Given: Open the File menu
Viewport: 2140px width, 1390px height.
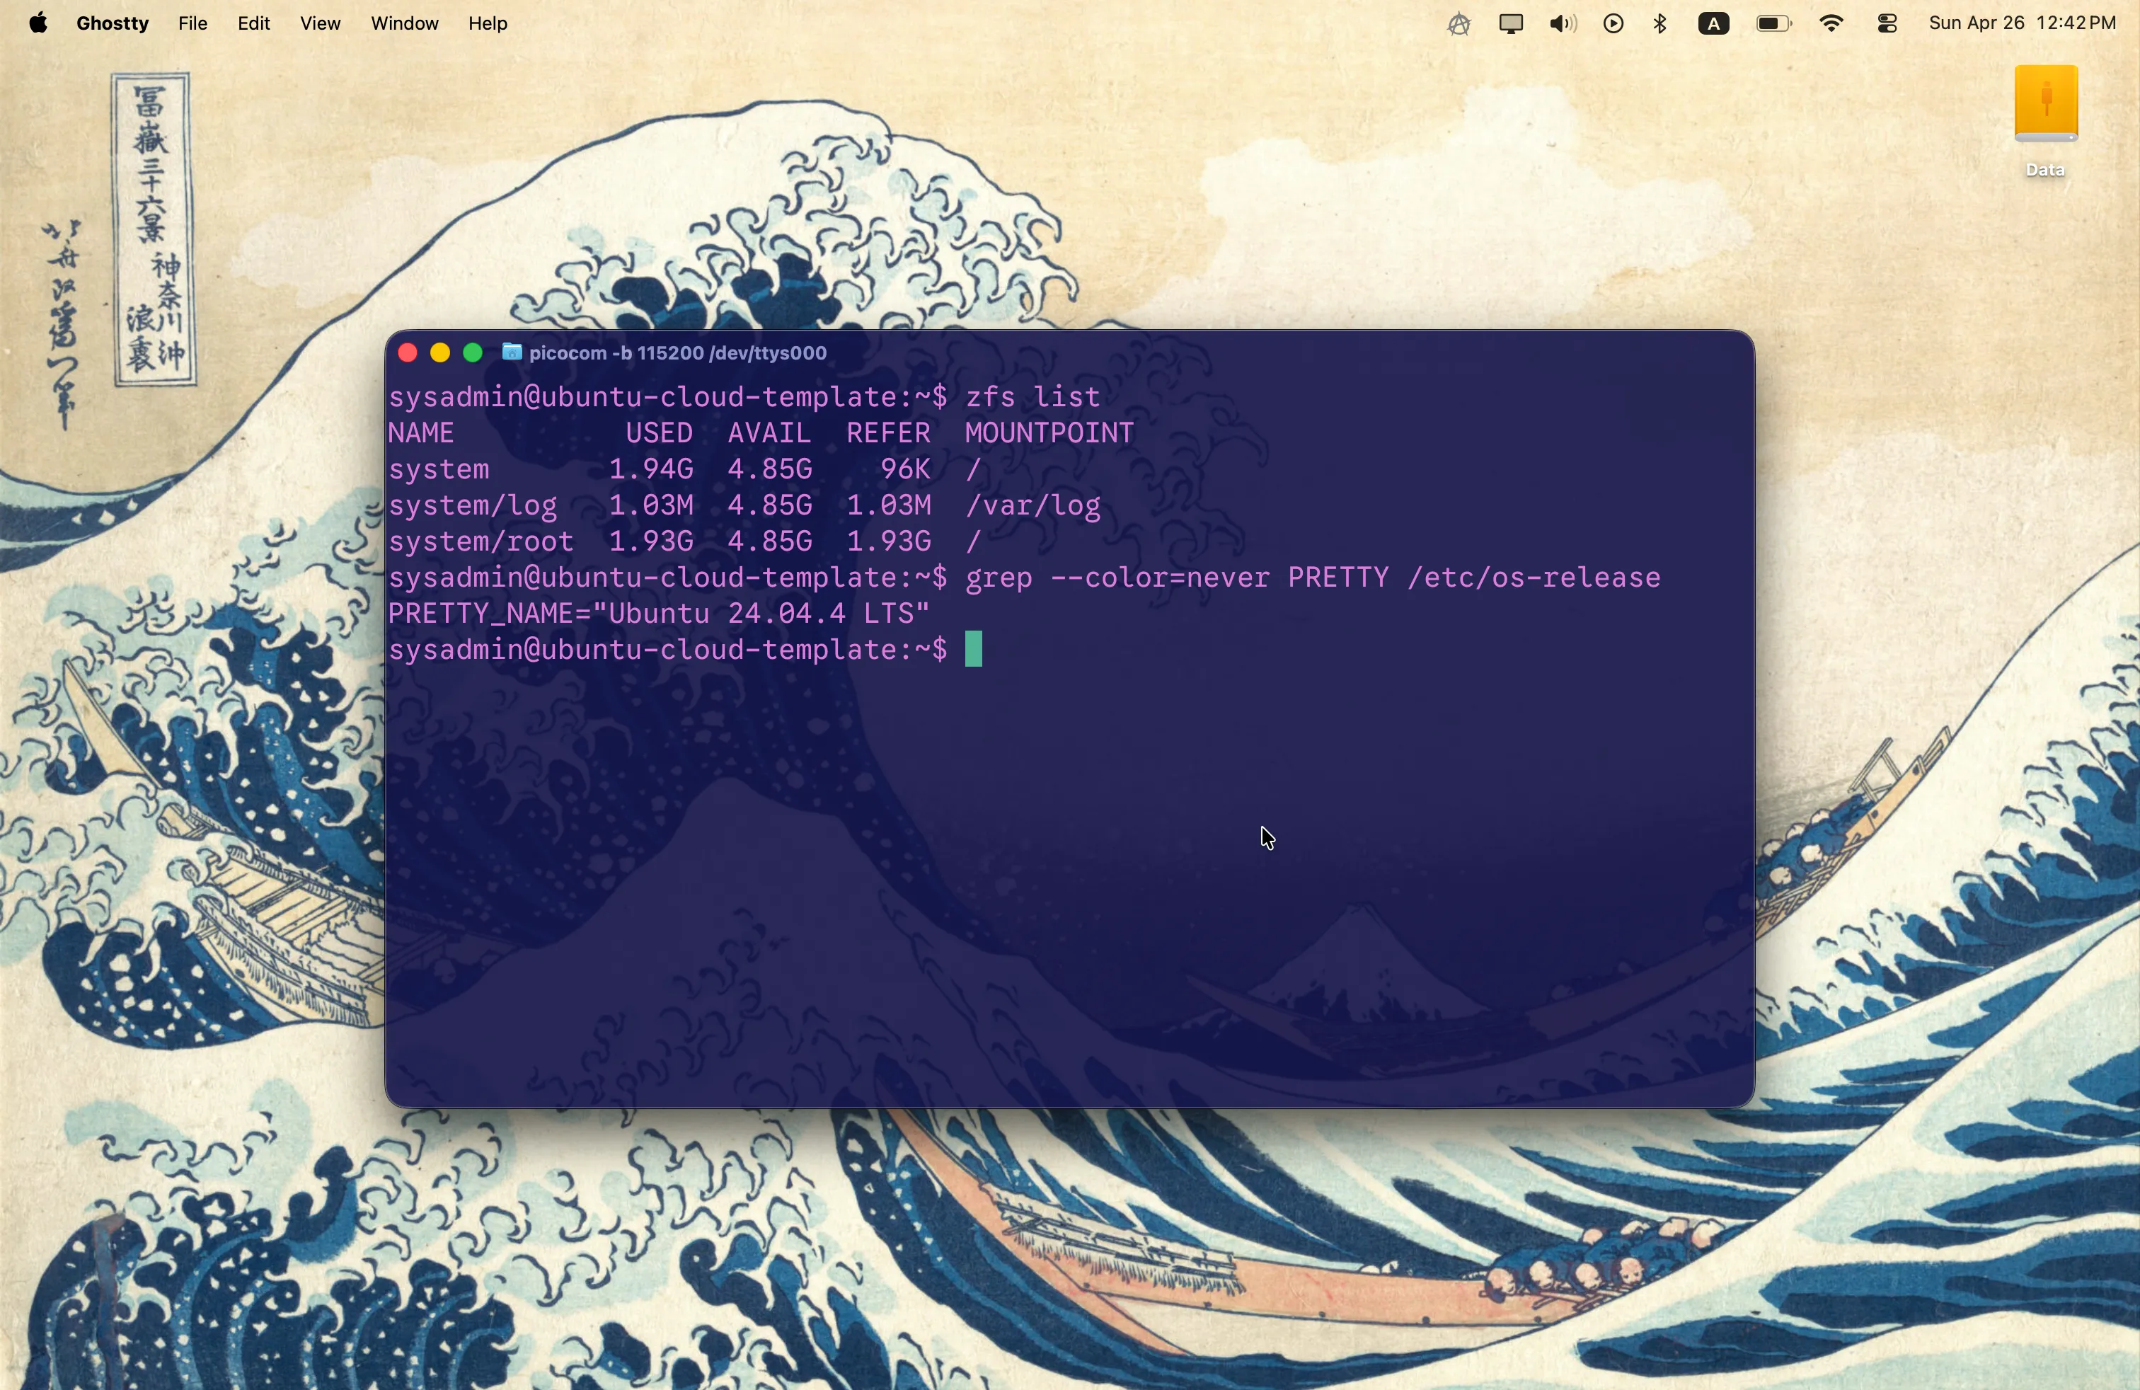Looking at the screenshot, I should click(192, 24).
